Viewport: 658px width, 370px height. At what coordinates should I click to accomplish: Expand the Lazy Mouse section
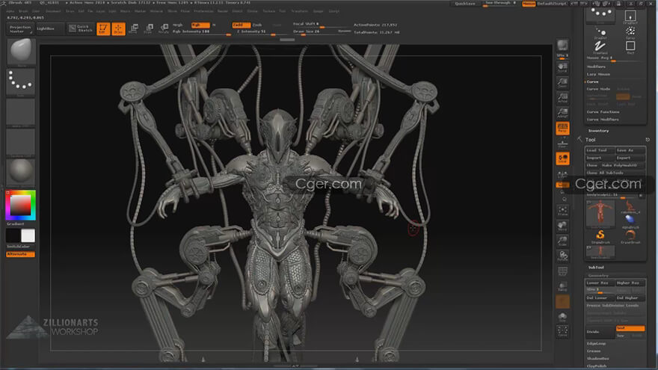598,74
